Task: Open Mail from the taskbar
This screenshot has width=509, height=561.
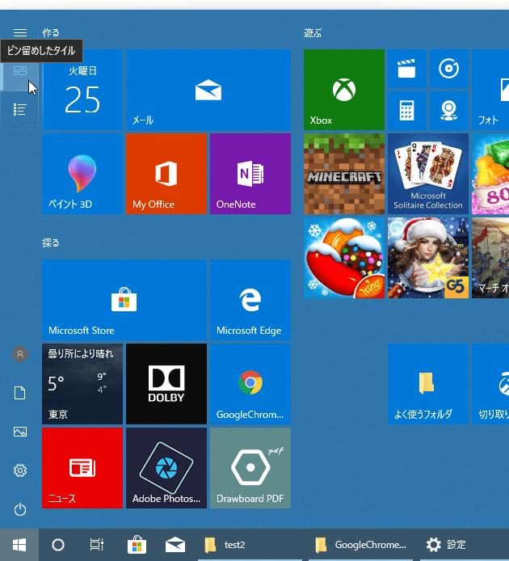Action: tap(175, 545)
